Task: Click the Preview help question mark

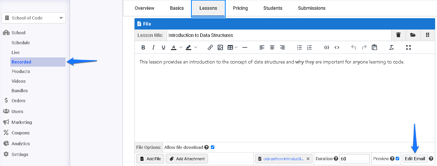Action: (x=392, y=159)
